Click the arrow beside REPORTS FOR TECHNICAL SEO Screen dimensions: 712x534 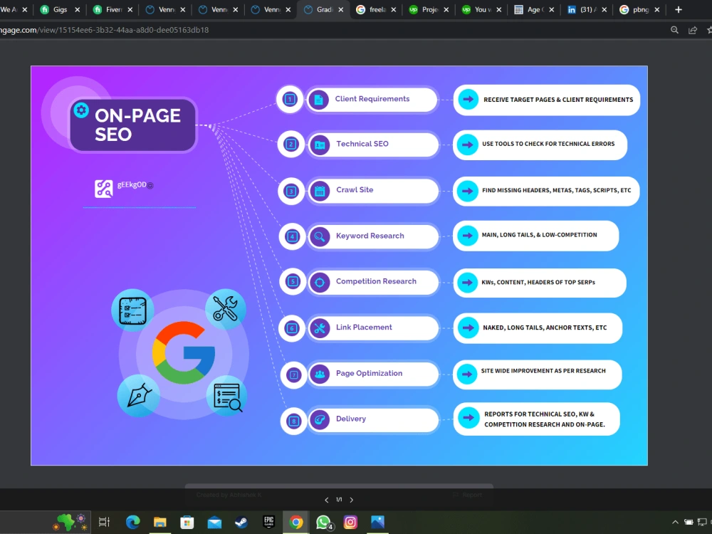point(468,418)
